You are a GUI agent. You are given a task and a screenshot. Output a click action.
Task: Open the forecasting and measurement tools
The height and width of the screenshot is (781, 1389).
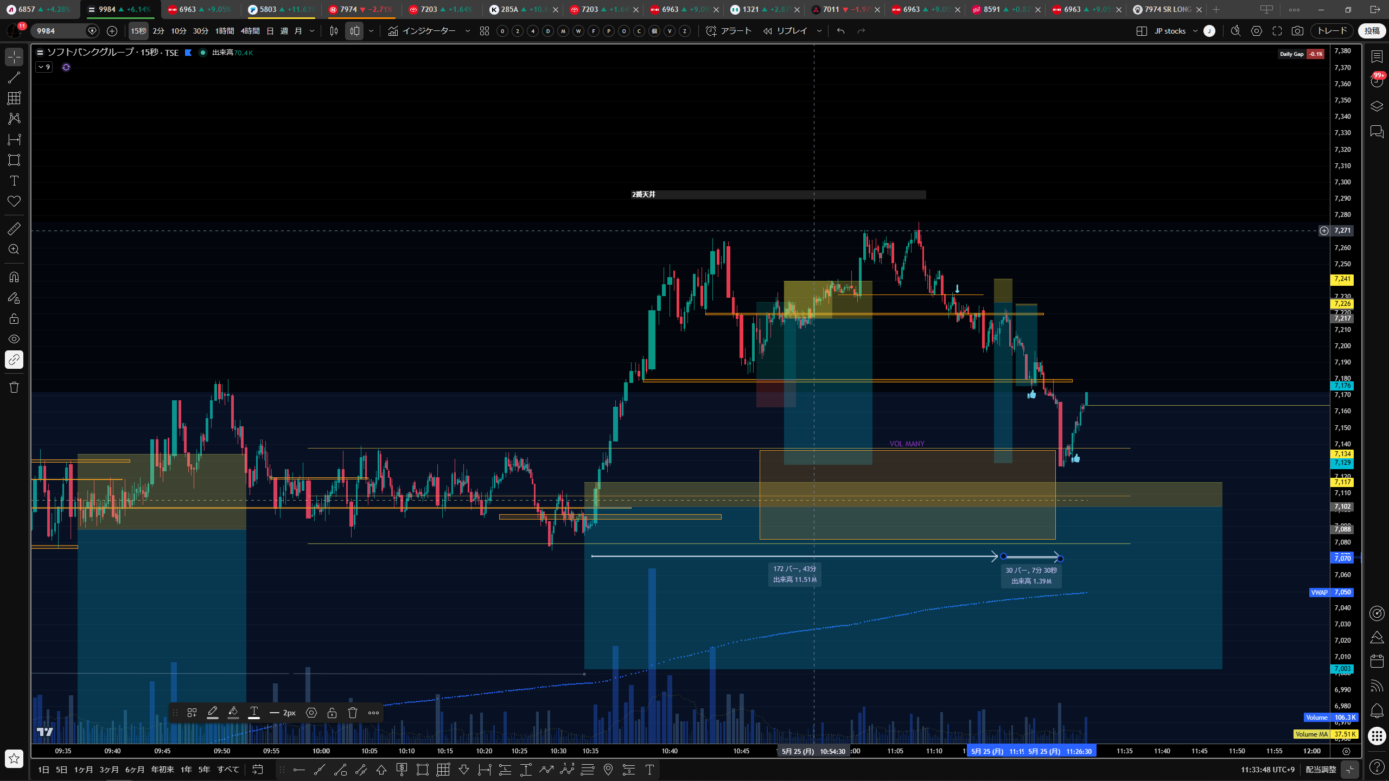pos(14,139)
